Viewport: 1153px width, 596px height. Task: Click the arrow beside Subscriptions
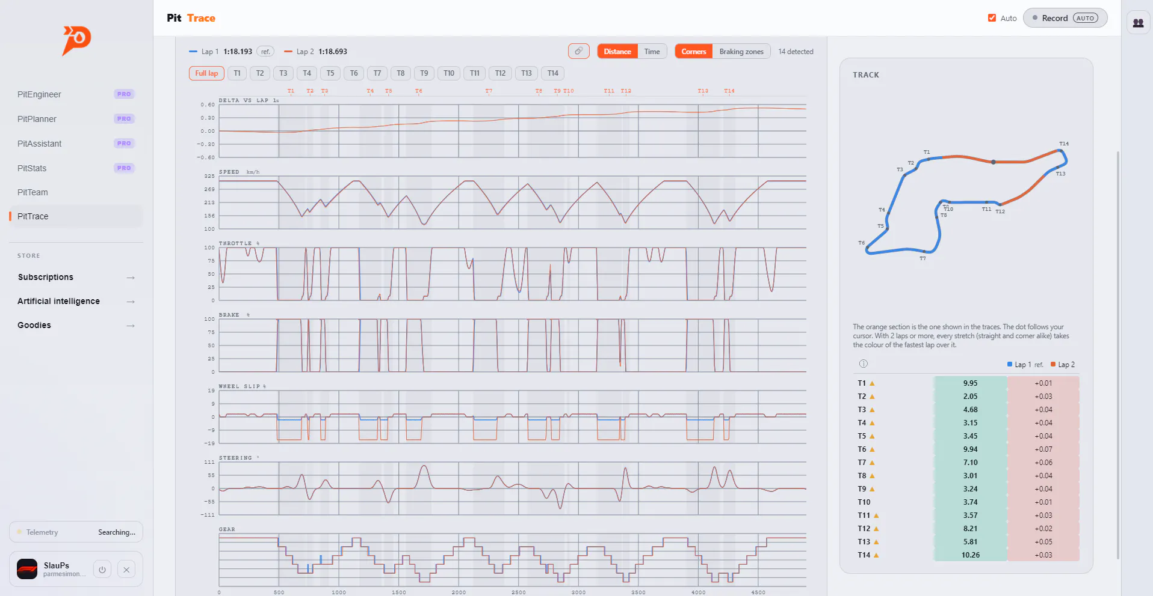[x=131, y=278]
